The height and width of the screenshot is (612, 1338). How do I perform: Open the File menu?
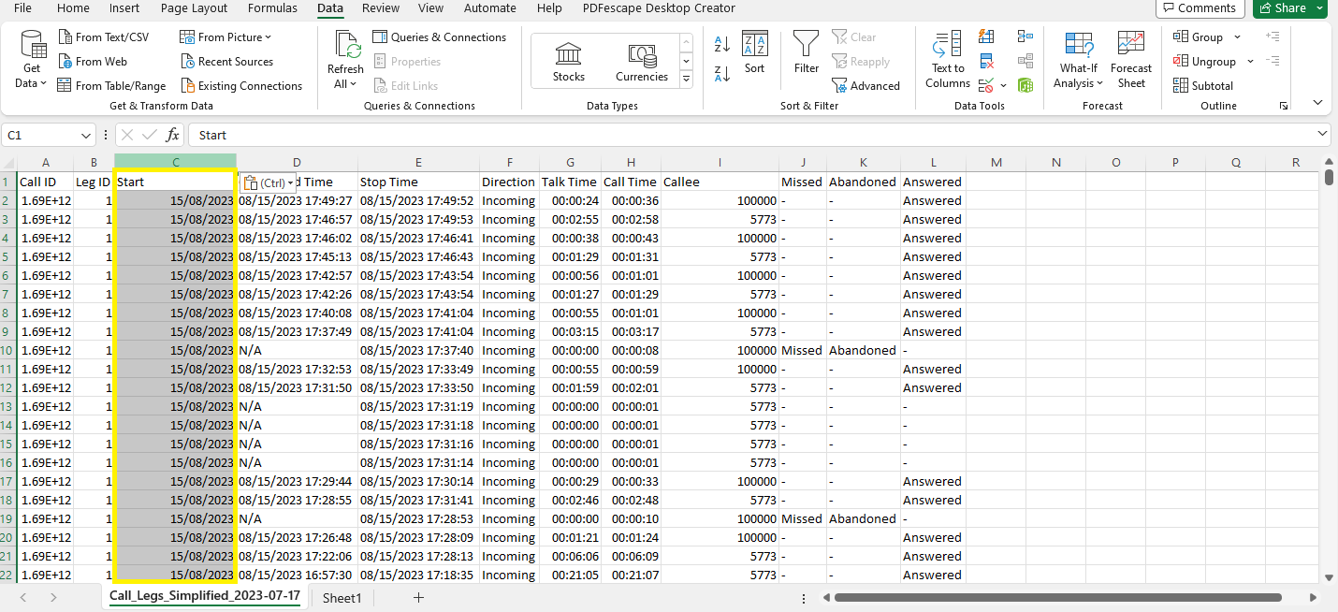23,8
